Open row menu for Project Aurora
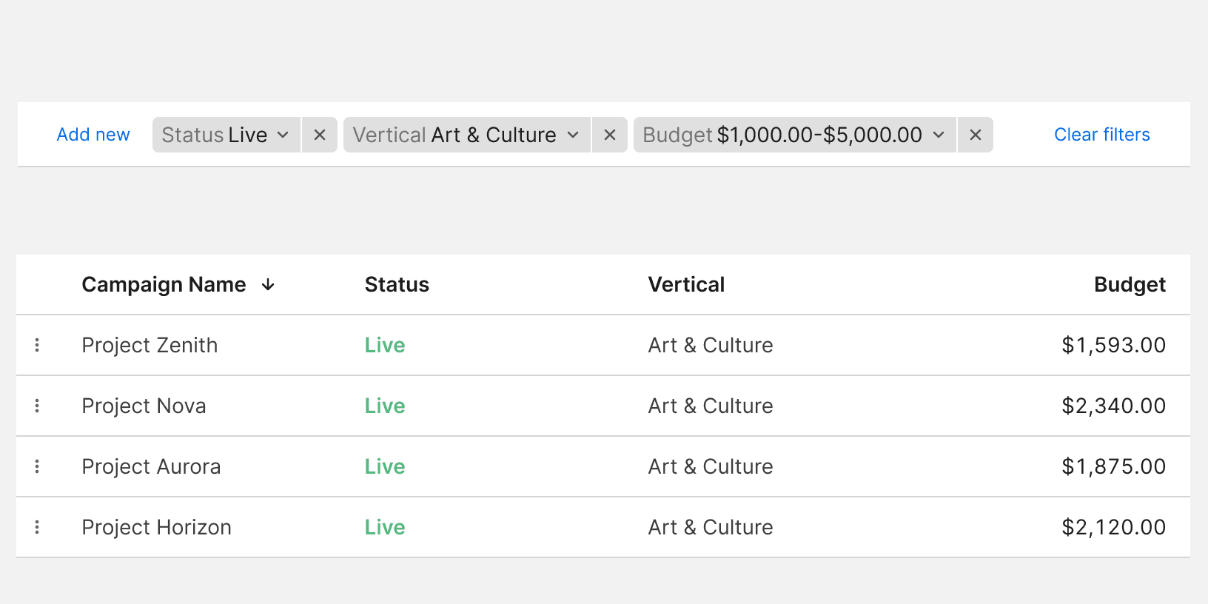The width and height of the screenshot is (1208, 604). click(37, 466)
